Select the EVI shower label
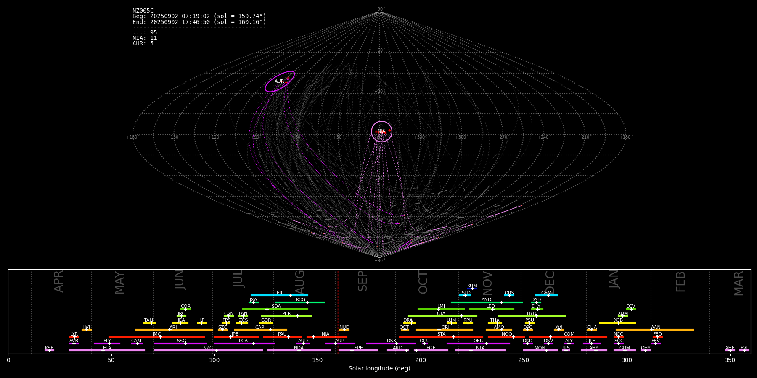Screen dimensions: 757x378 (744, 348)
